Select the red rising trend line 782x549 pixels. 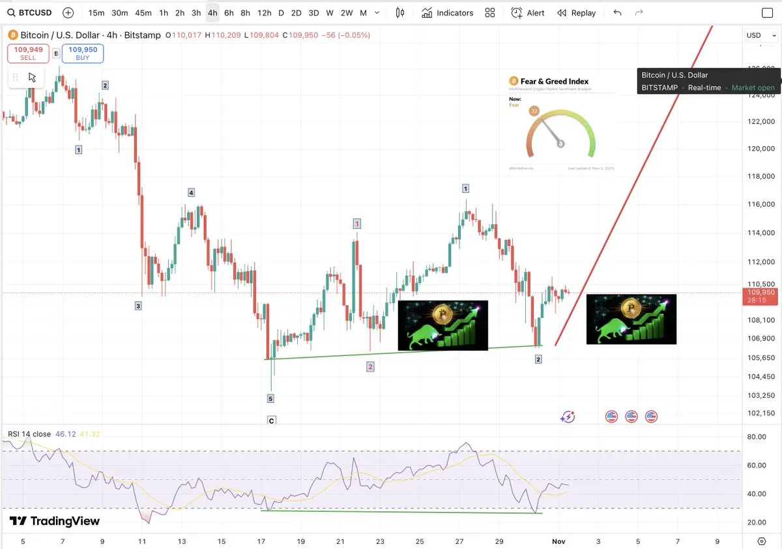633,186
